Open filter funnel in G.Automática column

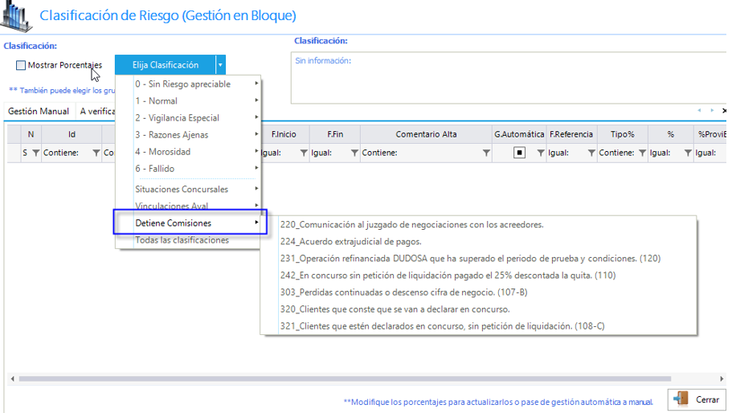[x=539, y=153]
